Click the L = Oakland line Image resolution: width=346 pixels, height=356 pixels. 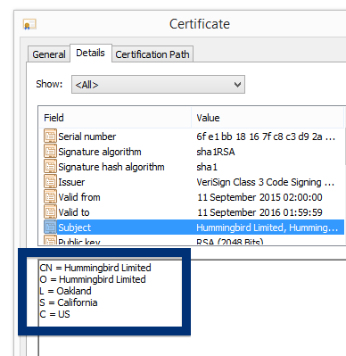(65, 291)
